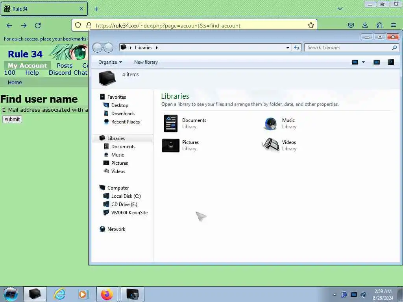Click Libraries in the Explorer address bar
Image resolution: width=403 pixels, height=302 pixels.
143,48
